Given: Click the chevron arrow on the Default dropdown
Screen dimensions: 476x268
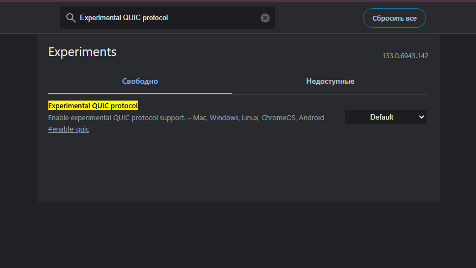Looking at the screenshot, I should pyautogui.click(x=421, y=117).
